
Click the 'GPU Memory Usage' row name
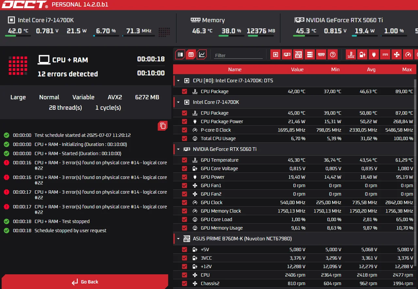[222, 228]
